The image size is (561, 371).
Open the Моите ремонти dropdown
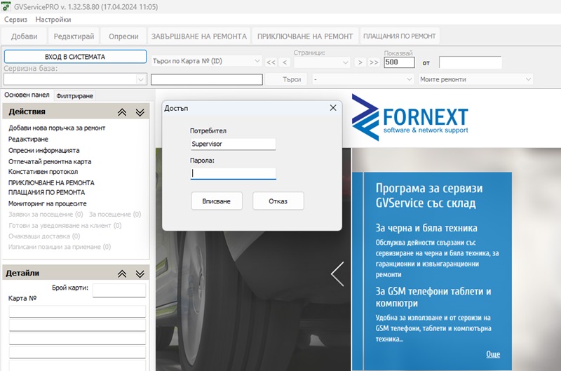pyautogui.click(x=475, y=79)
